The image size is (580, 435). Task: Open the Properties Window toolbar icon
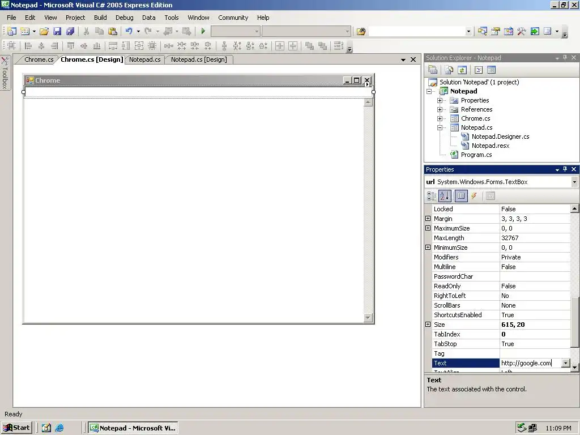[495, 32]
